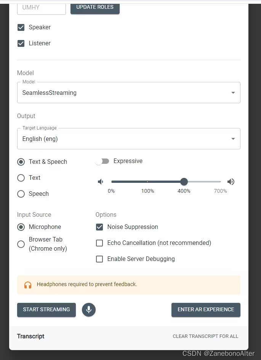
Task: Disable Noise Suppression option
Action: pyautogui.click(x=99, y=227)
